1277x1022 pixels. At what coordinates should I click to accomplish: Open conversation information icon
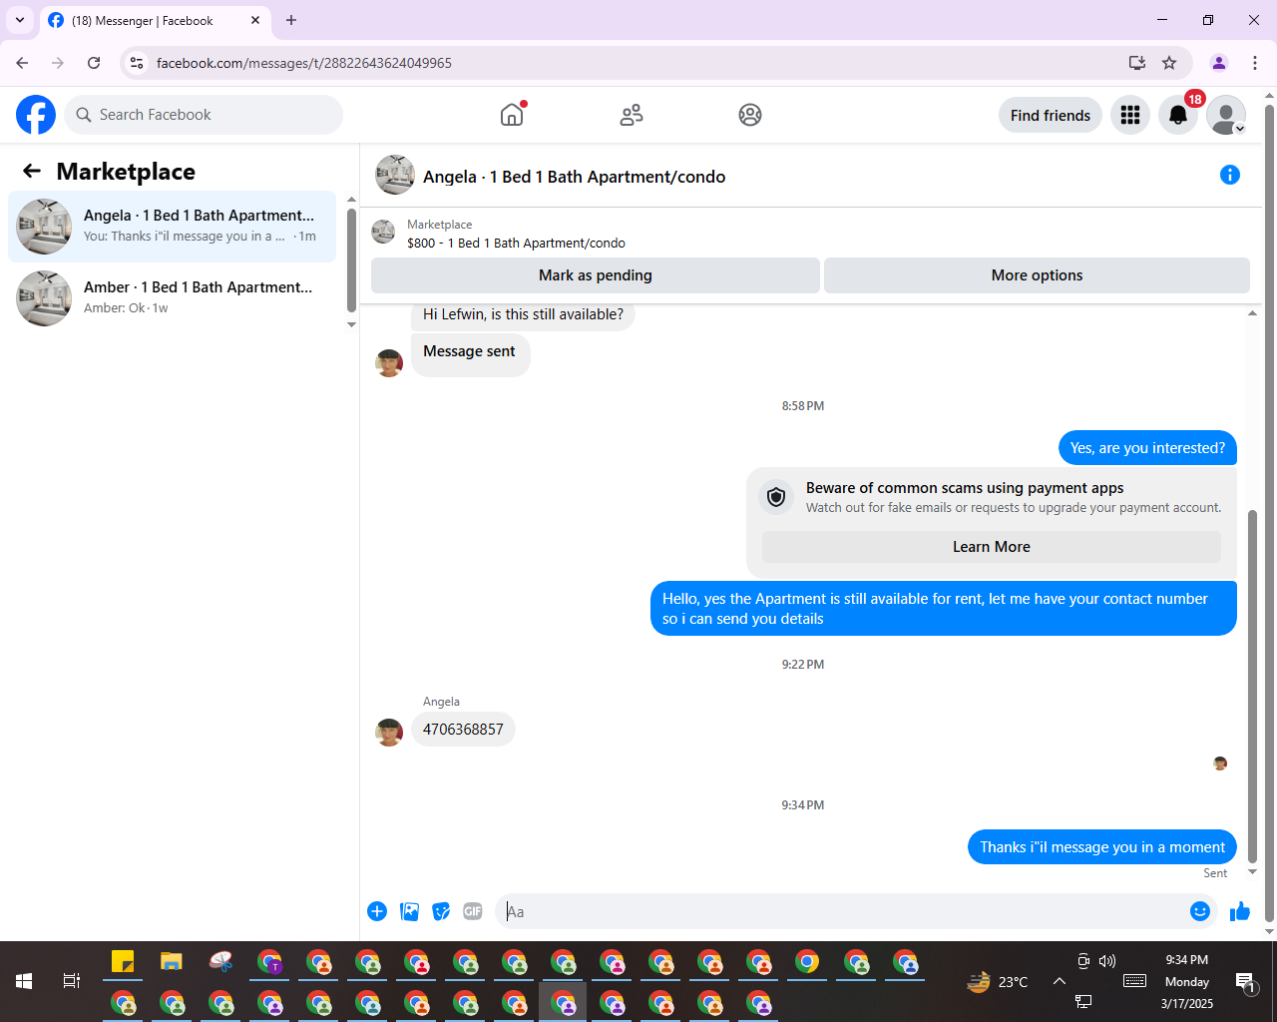coord(1230,175)
